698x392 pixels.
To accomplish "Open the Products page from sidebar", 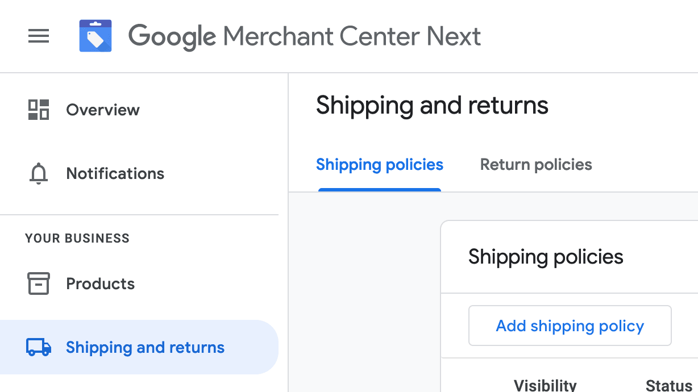I will point(100,283).
